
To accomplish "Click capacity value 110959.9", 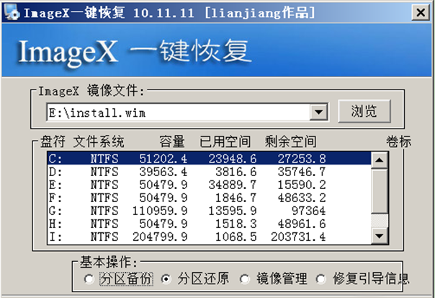I will [x=160, y=211].
